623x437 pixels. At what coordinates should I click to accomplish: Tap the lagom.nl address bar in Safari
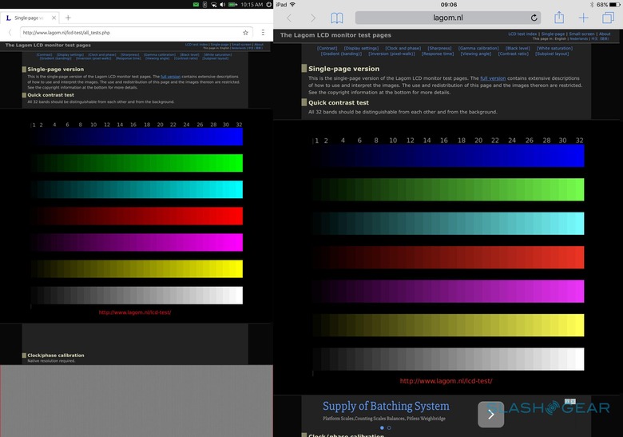(x=448, y=18)
